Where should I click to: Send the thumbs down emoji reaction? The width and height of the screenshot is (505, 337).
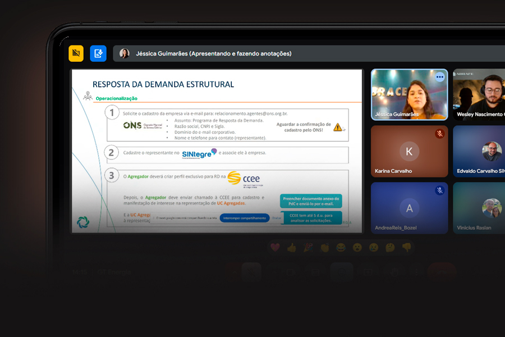[406, 247]
